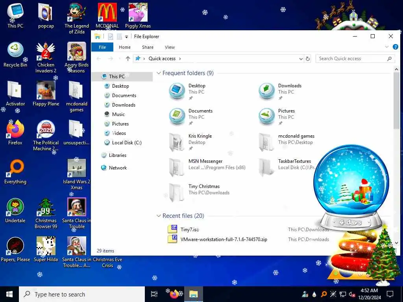Open Firefox from the taskbar
This screenshot has width=403, height=302.
pos(174,294)
